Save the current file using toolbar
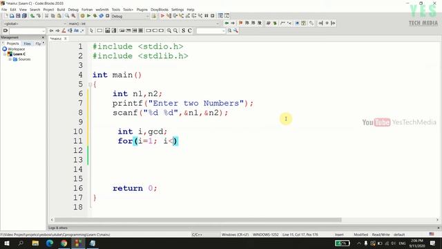The height and width of the screenshot is (249, 442). (x=18, y=16)
